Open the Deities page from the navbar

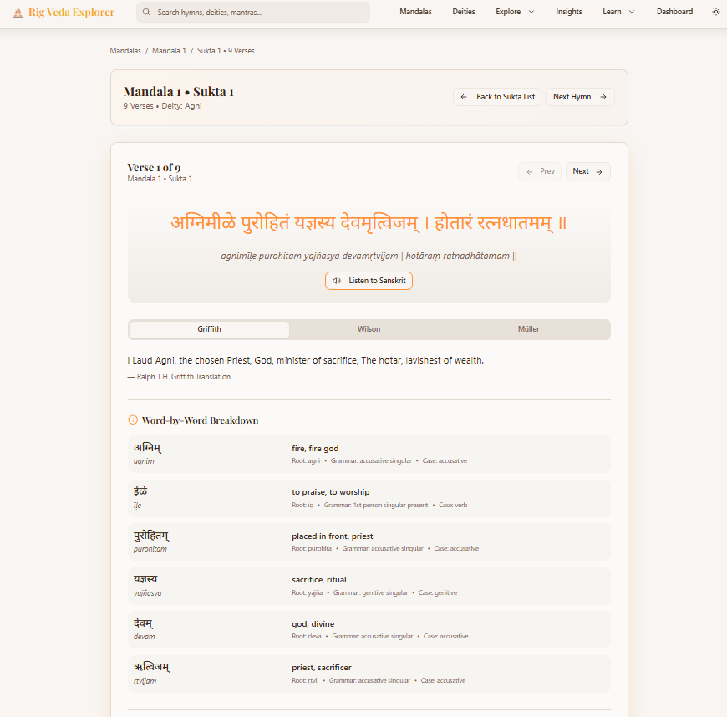[x=464, y=12]
